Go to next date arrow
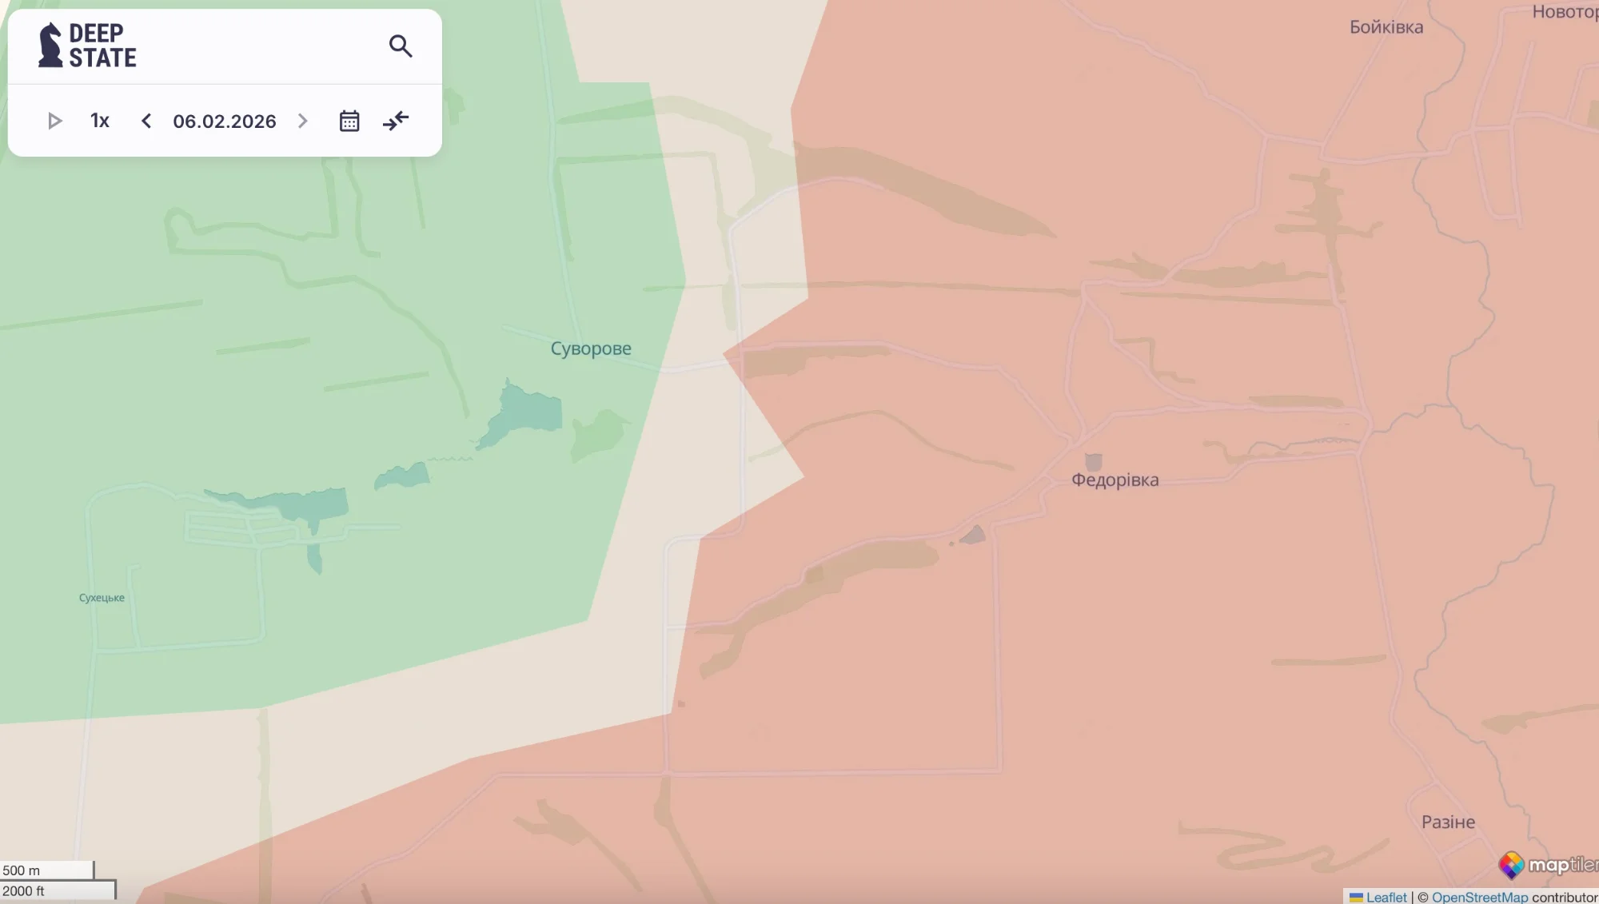Viewport: 1599px width, 904px height. (303, 121)
